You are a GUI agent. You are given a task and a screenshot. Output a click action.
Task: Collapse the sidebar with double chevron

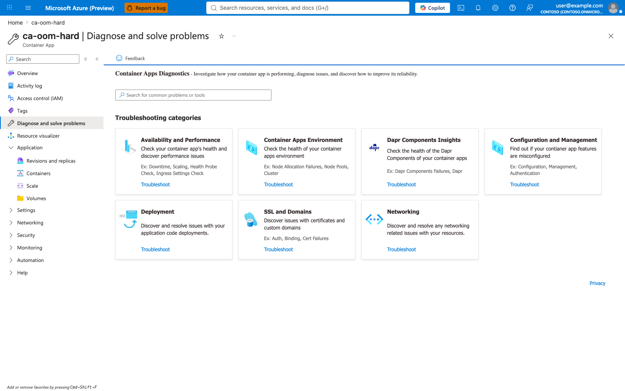pyautogui.click(x=97, y=59)
